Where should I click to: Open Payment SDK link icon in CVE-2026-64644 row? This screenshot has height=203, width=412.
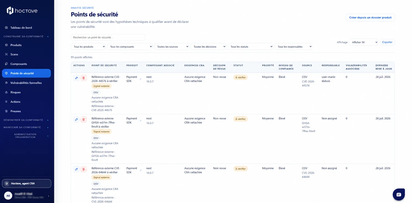coord(140,170)
